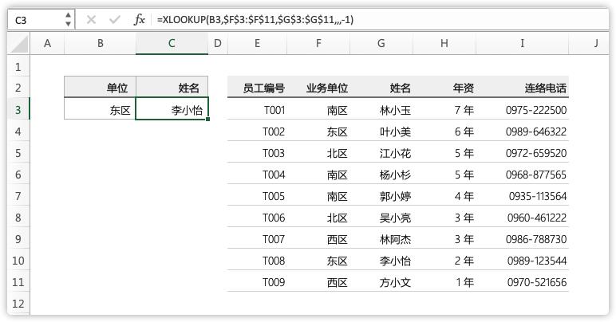Click phone cell 0935-113564
616x322 pixels.
coord(523,196)
